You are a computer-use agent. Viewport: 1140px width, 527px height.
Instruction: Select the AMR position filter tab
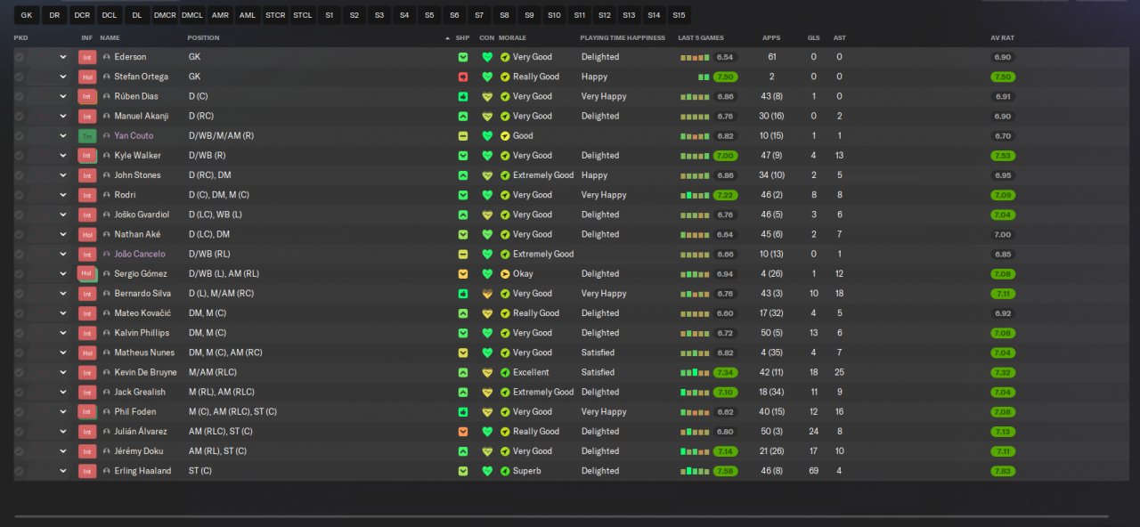[220, 15]
